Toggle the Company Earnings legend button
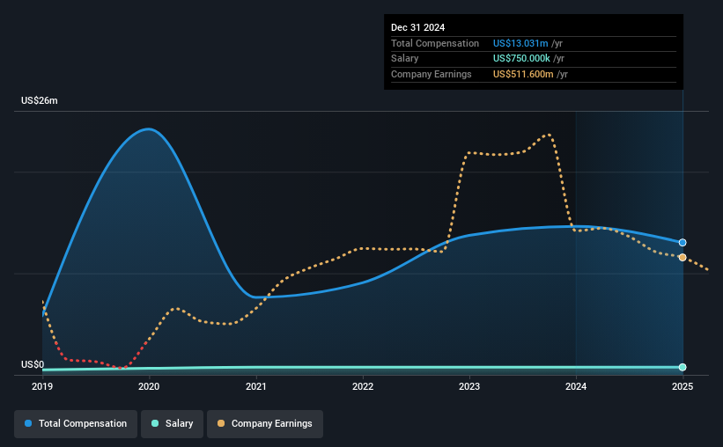 click(265, 424)
